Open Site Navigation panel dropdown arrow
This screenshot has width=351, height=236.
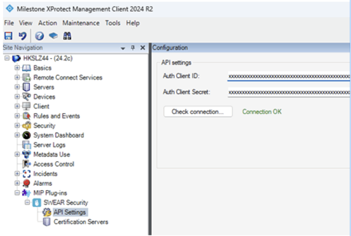(123, 48)
